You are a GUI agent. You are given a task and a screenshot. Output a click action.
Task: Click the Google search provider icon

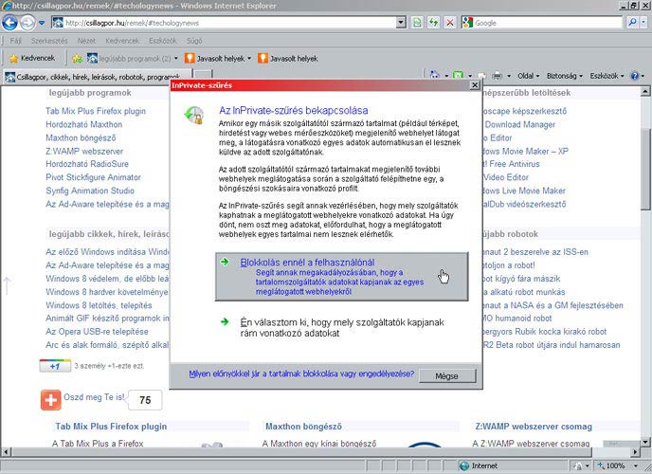(468, 23)
